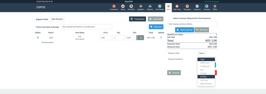
Task: Click the Suspended button
Action: [x=156, y=19]
